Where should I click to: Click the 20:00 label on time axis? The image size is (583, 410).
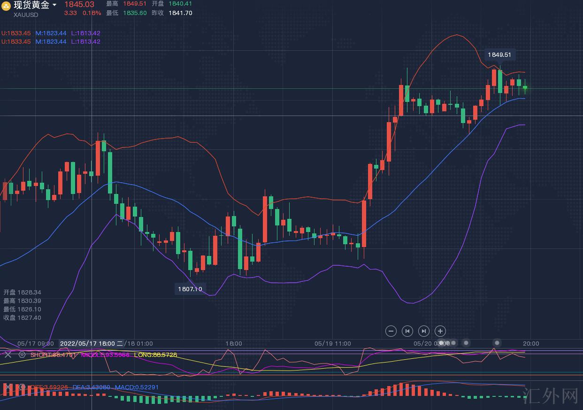pyautogui.click(x=531, y=343)
